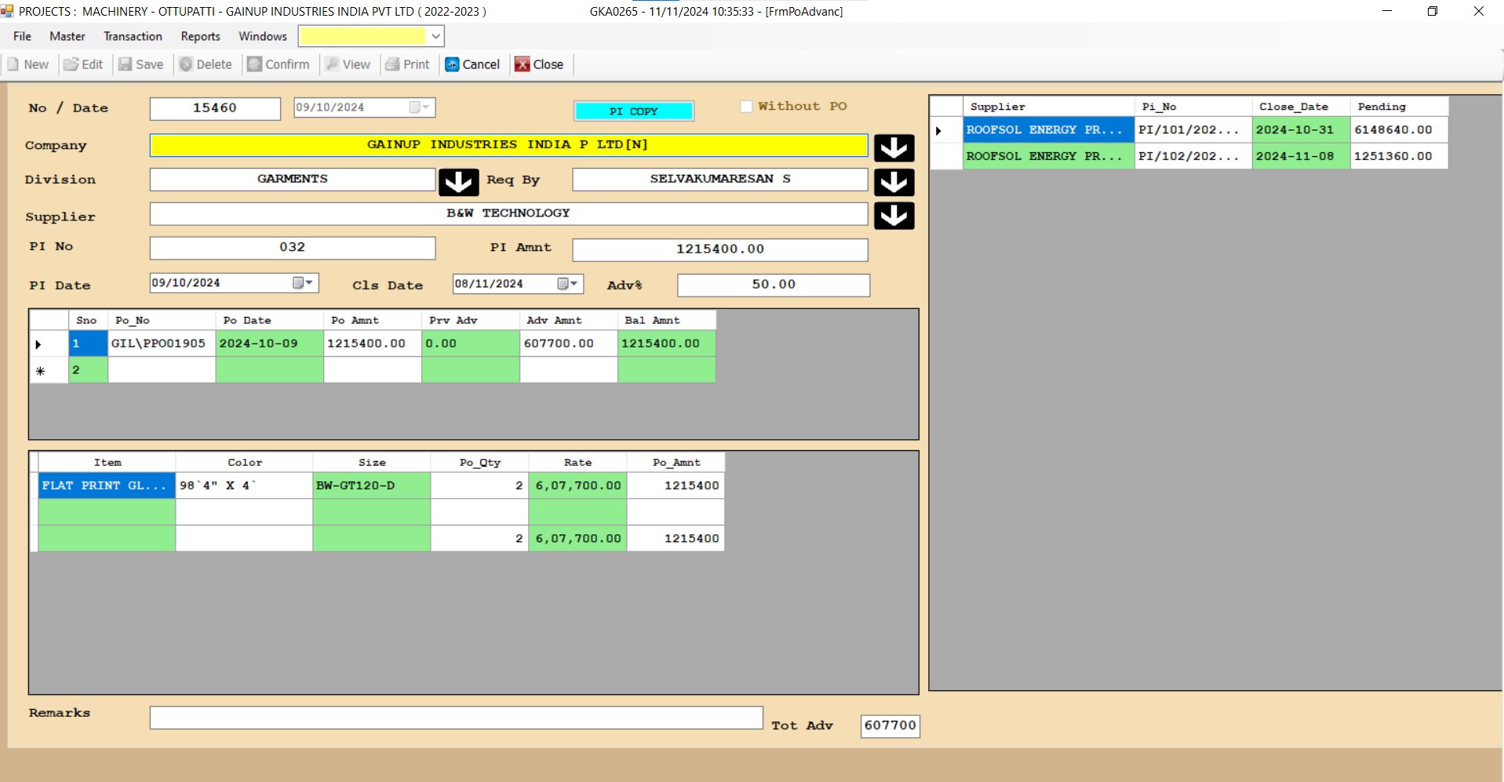This screenshot has height=782, width=1504.
Task: Expand the Cls Date calendar dropdown
Action: (568, 284)
